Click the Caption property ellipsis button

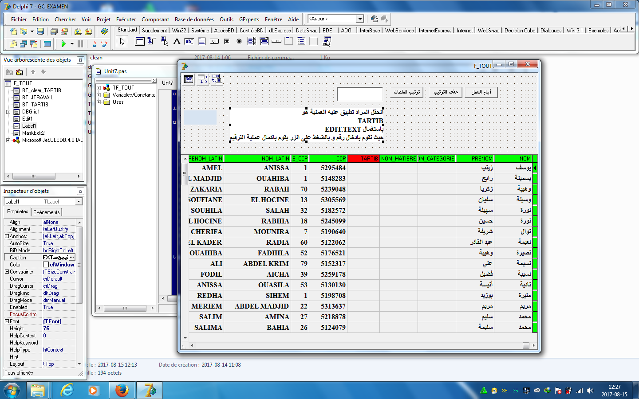click(x=72, y=258)
